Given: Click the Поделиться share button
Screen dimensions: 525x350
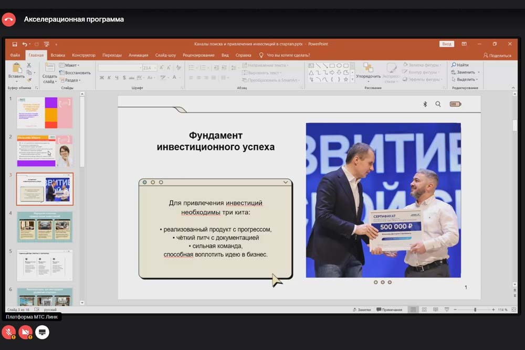Looking at the screenshot, I should tap(497, 55).
